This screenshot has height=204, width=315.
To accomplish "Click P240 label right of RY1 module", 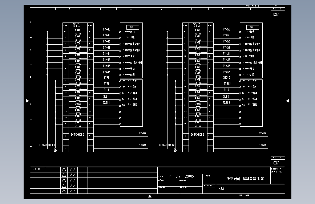I will [142, 133].
